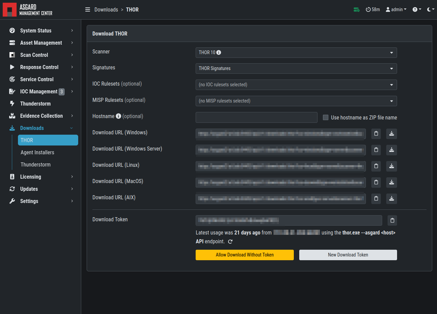The height and width of the screenshot is (314, 437).
Task: Click the IOC Management badge 3
Action: click(62, 92)
